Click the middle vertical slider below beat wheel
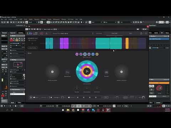Image resolution: width=171 pixels, height=128 pixels. click(x=87, y=88)
